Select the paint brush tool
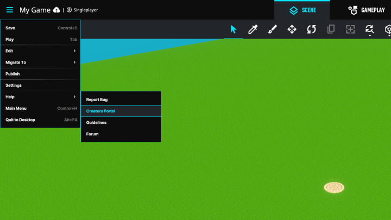 pos(272,29)
